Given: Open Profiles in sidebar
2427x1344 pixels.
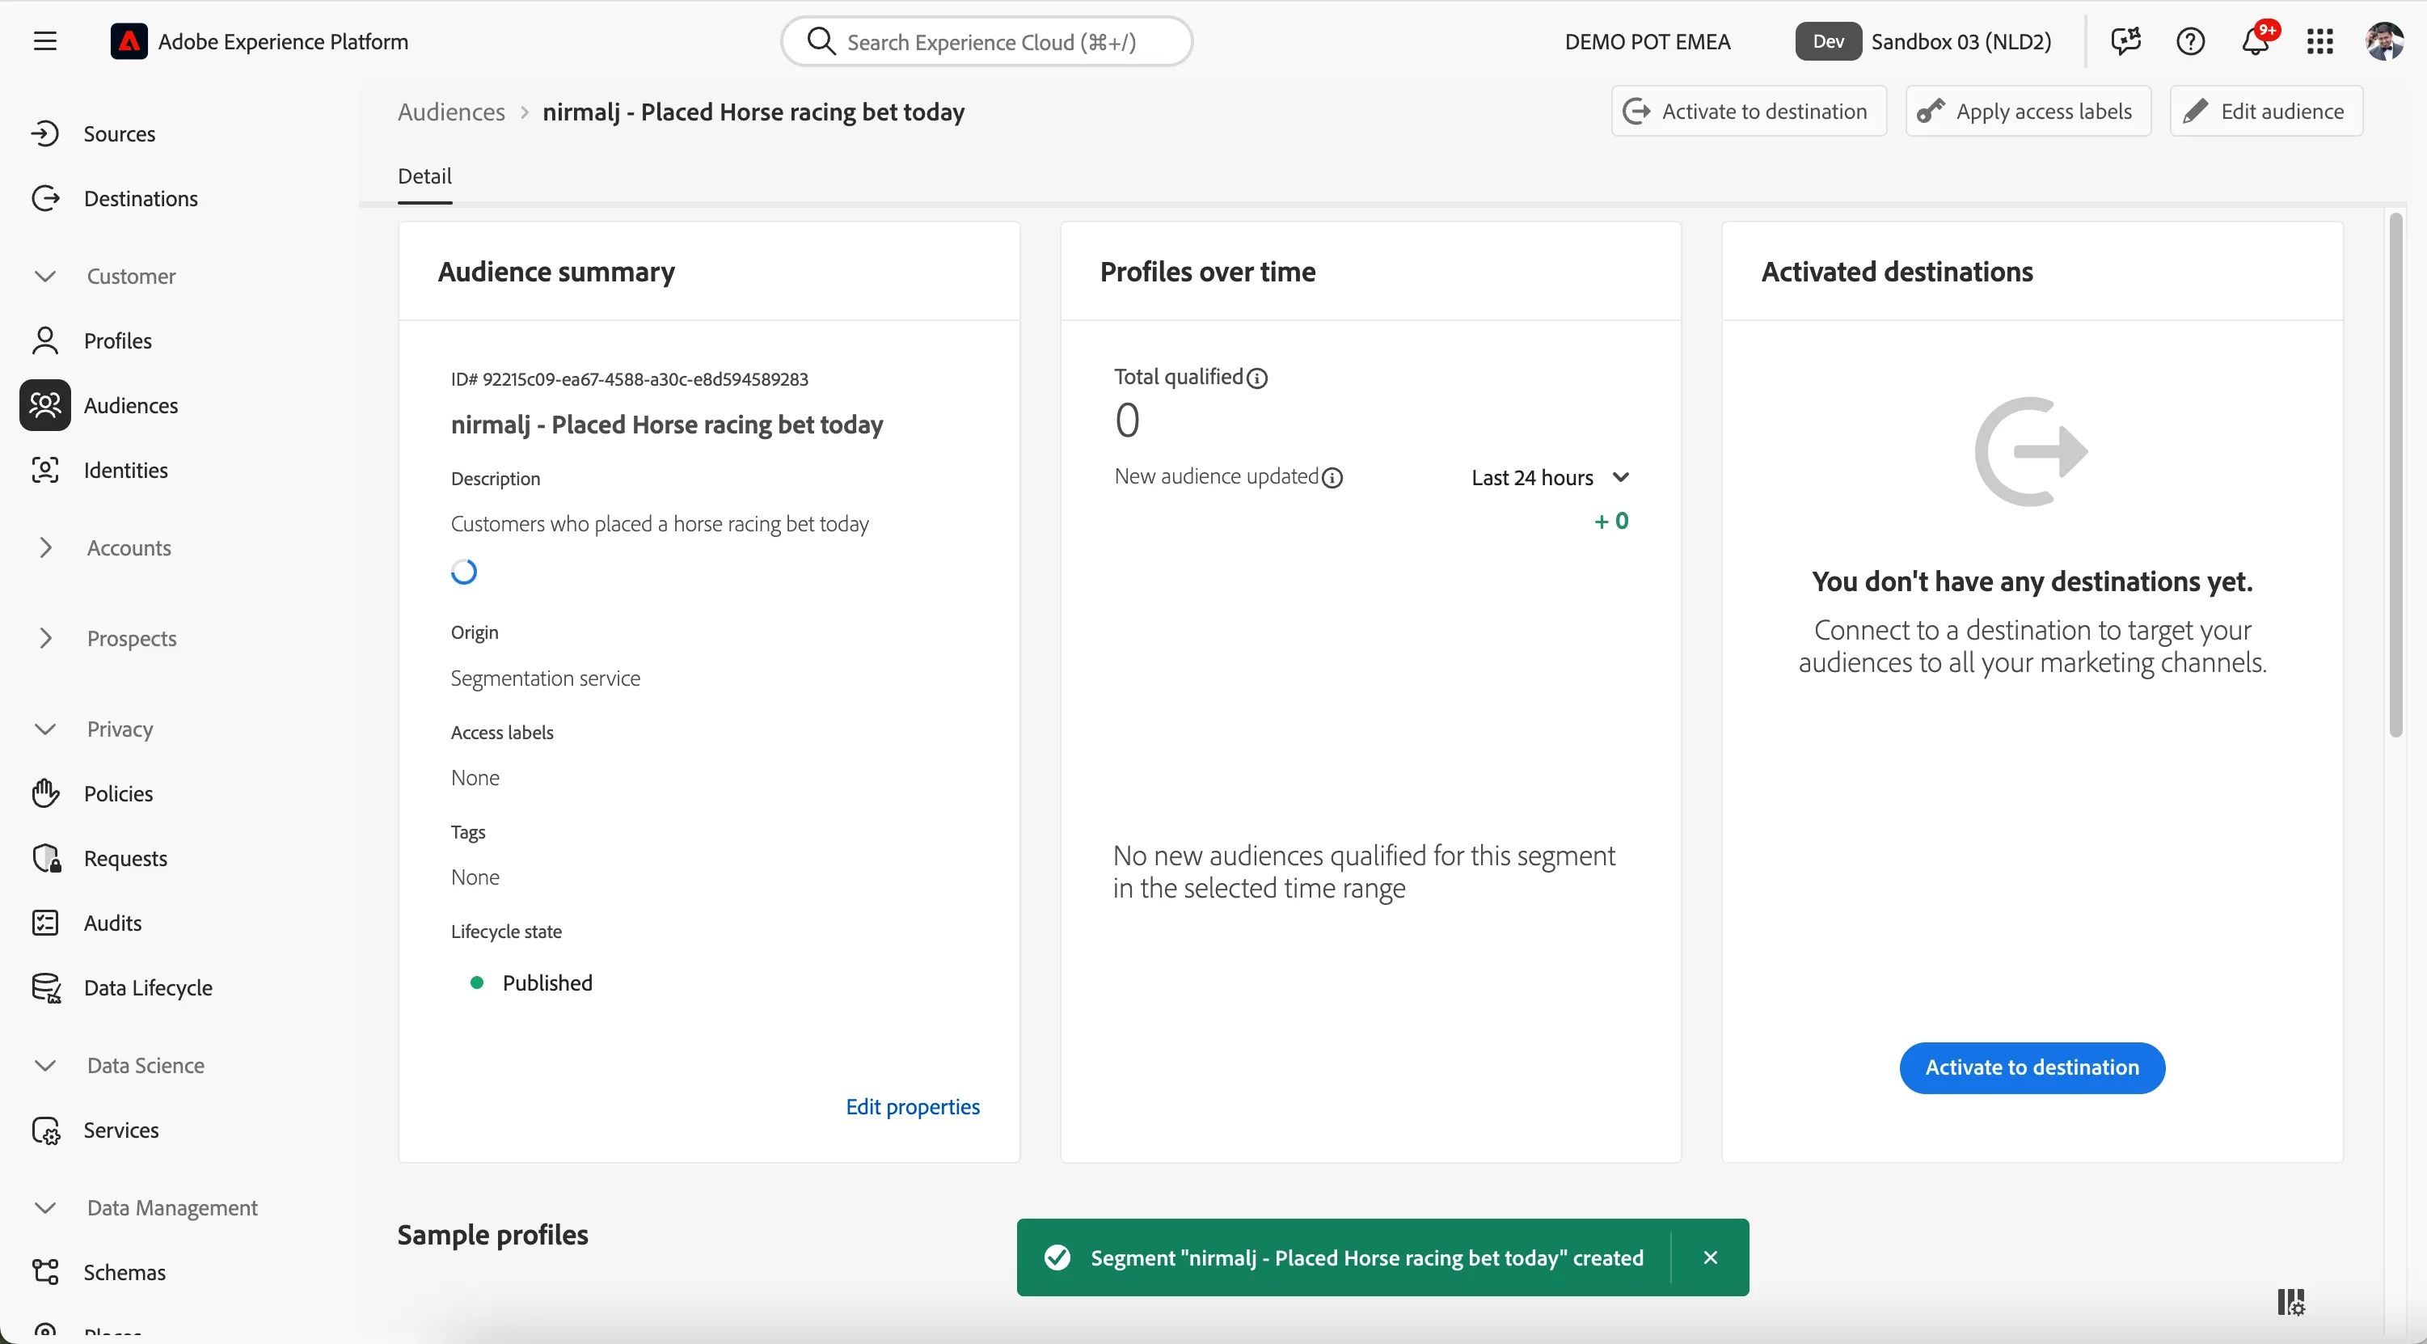Looking at the screenshot, I should (x=118, y=341).
